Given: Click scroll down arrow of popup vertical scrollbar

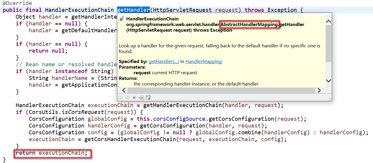Looking at the screenshot, I should (328, 80).
